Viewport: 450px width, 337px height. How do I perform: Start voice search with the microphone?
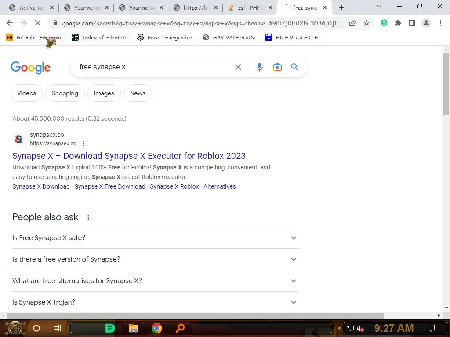click(x=259, y=67)
